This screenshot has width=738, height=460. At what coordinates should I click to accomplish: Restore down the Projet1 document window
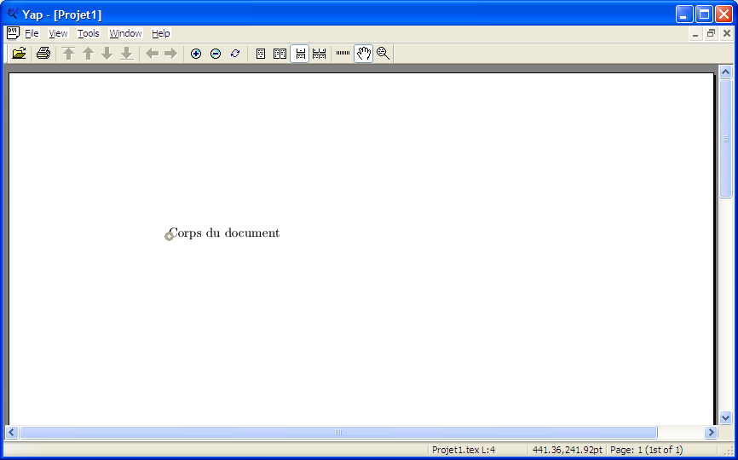[711, 33]
